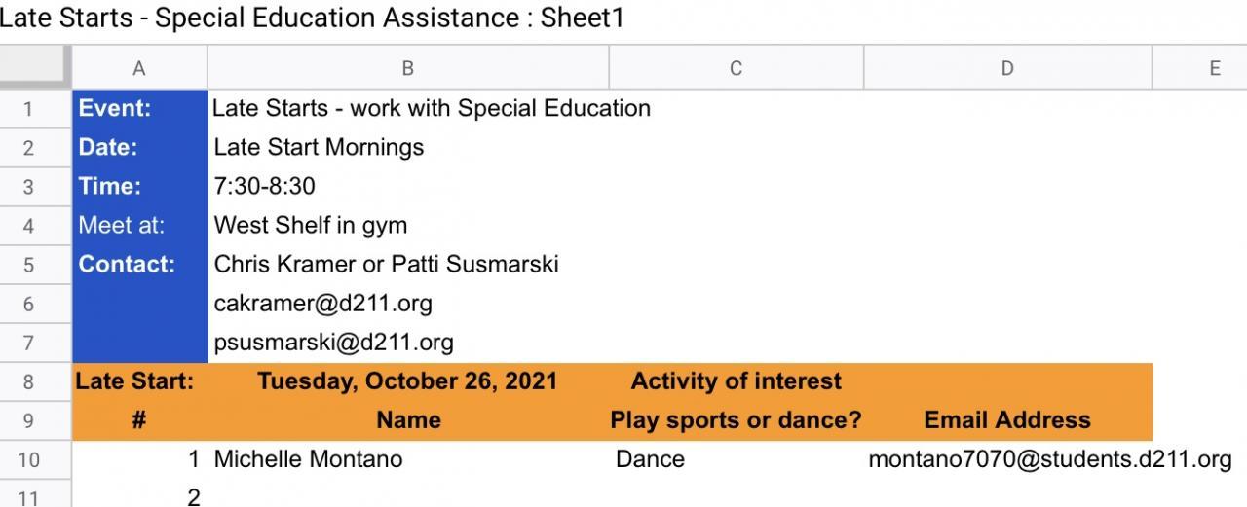Select the "Michelle Montano" name cell
This screenshot has width=1247, height=507.
point(308,459)
